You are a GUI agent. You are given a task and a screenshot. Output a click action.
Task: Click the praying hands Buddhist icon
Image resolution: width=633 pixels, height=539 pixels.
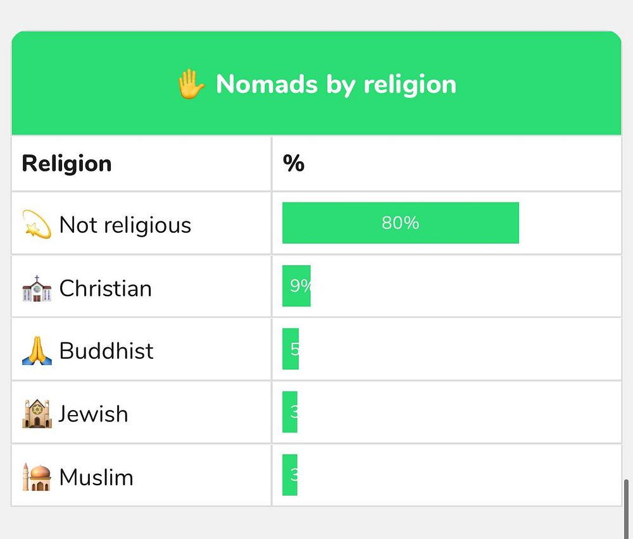37,350
